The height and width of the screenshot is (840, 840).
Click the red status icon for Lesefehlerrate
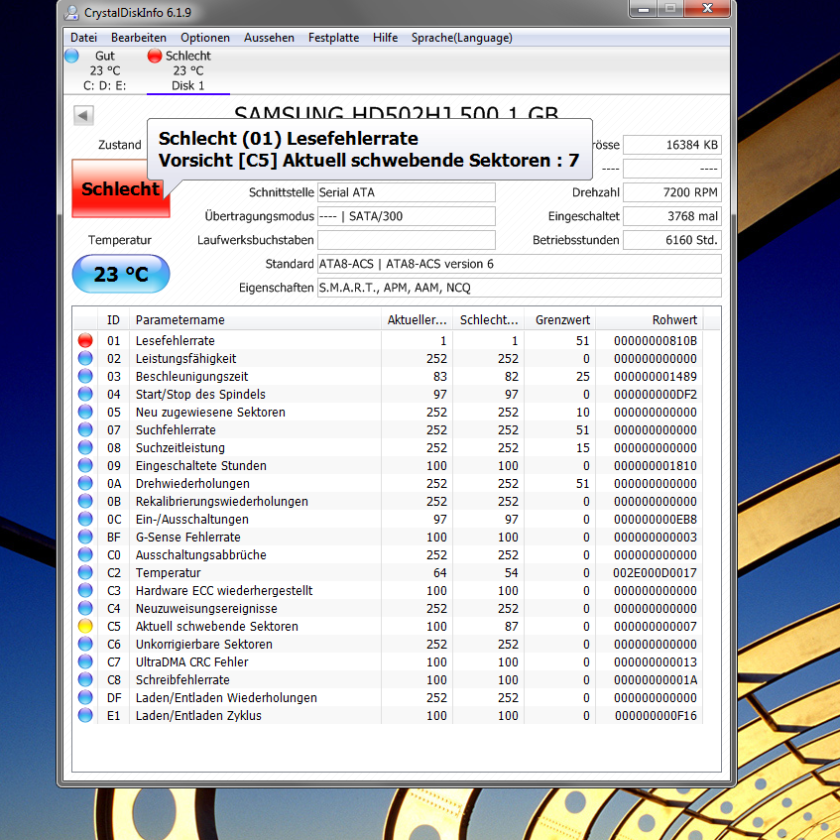85,341
